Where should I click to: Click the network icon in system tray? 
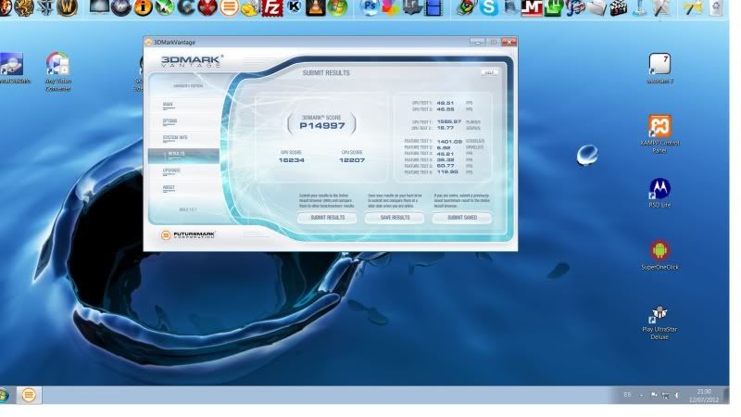(666, 396)
